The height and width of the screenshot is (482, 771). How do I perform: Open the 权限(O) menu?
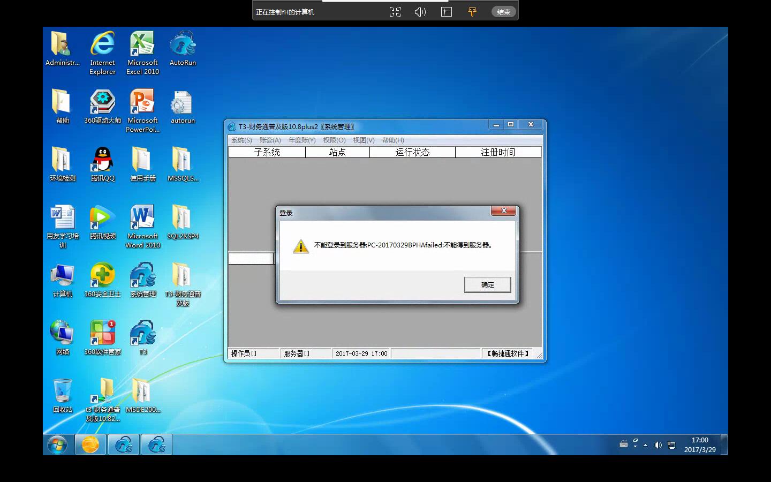tap(334, 140)
